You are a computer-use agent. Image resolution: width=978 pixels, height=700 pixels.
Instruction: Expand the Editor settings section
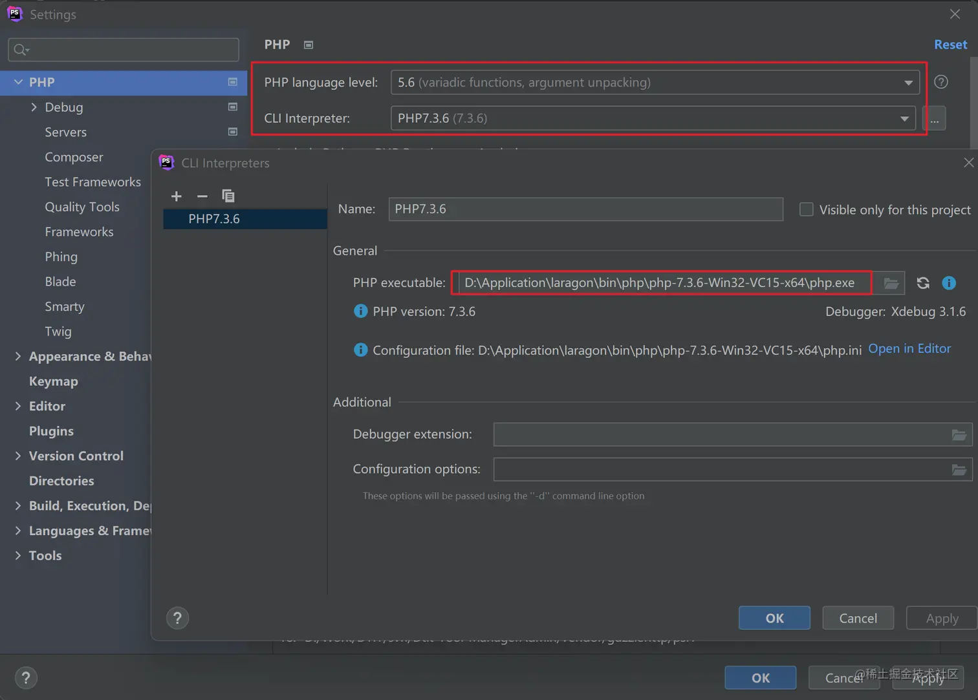[18, 406]
